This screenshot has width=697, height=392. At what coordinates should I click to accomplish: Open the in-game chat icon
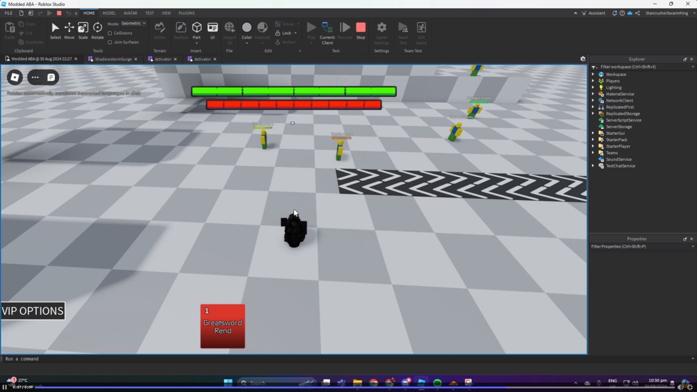[51, 77]
